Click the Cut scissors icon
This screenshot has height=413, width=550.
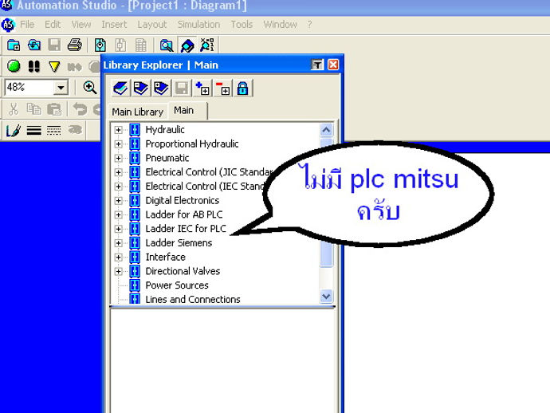pos(14,109)
